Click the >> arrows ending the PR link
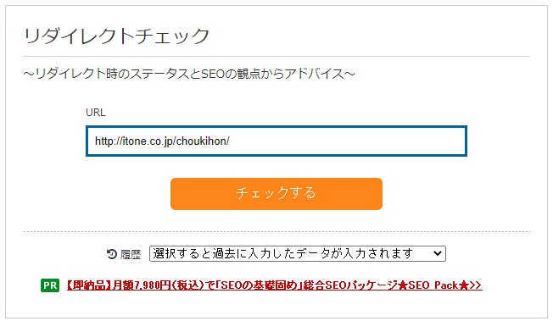553x321 pixels. point(476,285)
